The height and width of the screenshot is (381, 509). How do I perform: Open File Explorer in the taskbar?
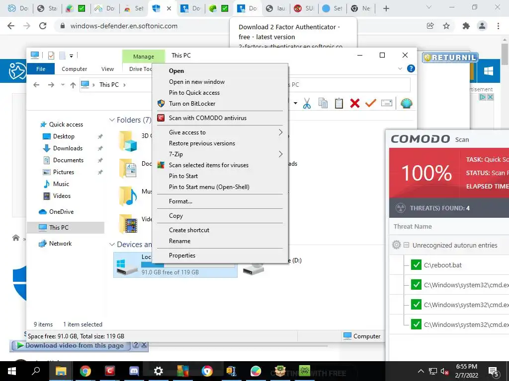pyautogui.click(x=61, y=371)
